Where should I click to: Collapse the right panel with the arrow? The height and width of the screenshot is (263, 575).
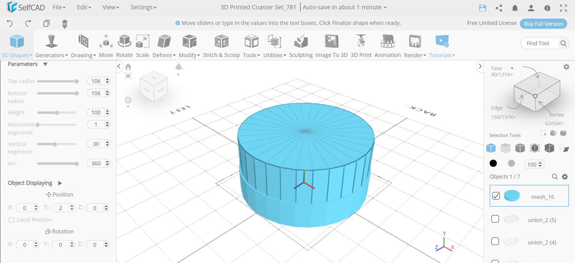(x=480, y=66)
